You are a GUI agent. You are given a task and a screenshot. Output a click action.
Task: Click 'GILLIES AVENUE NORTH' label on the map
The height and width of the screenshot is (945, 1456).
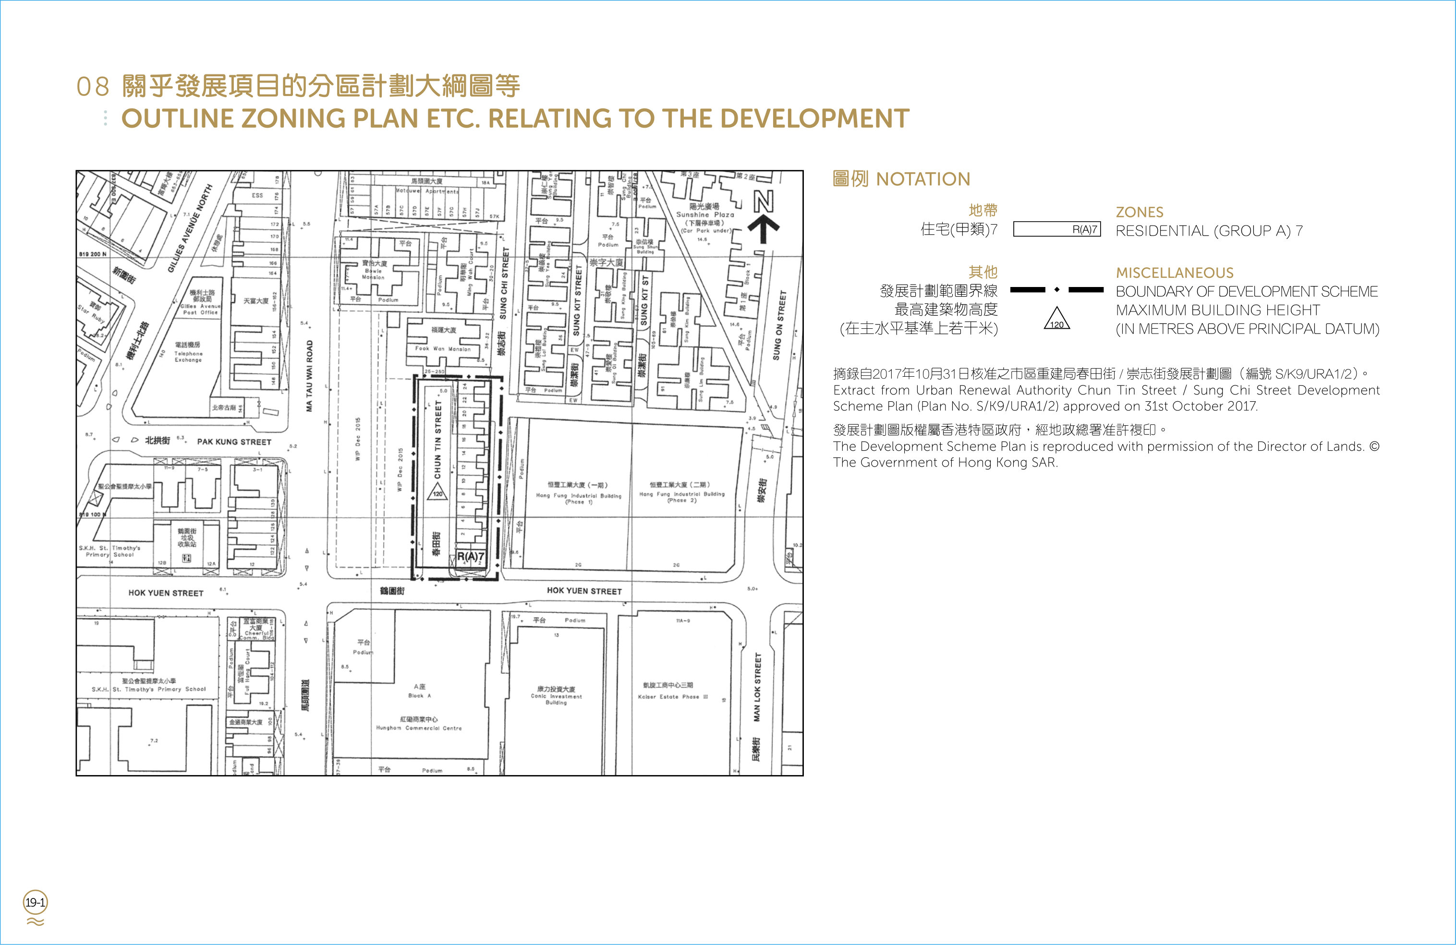coord(190,227)
